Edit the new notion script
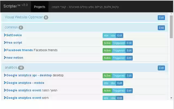Viewport: 174px width, 109px height. coord(129,58)
